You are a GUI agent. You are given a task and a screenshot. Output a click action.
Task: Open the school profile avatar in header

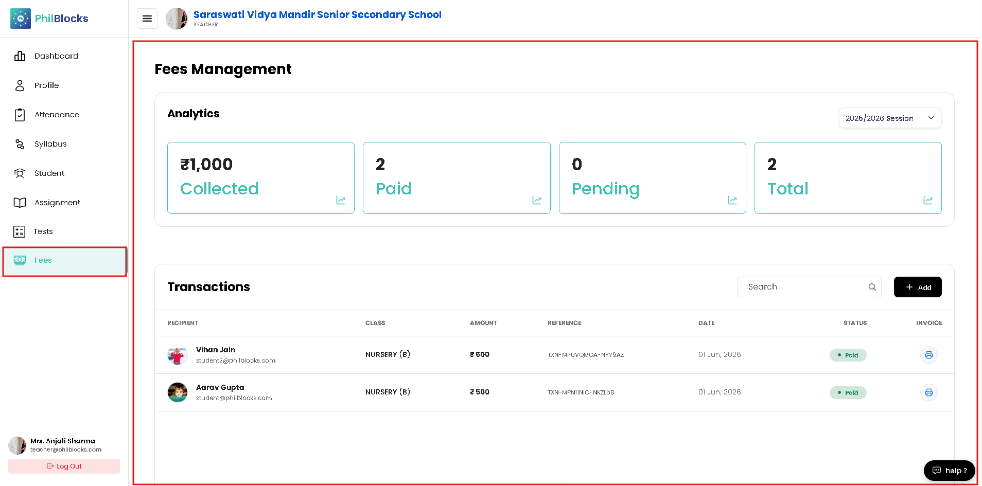tap(177, 19)
